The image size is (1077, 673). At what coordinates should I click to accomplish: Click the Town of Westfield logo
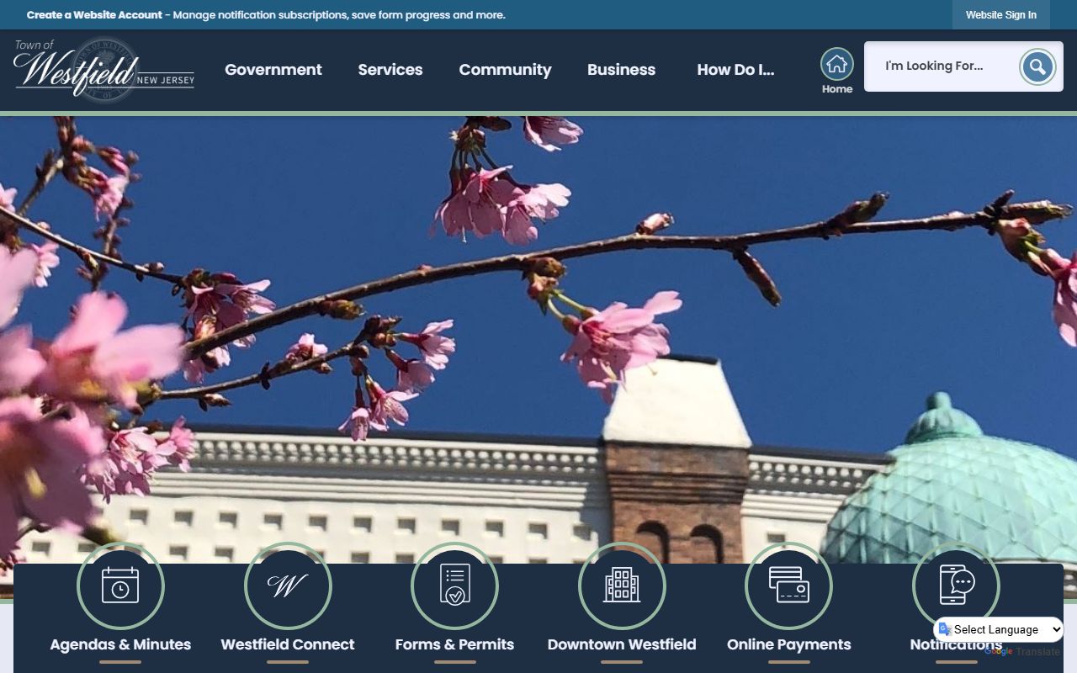(x=104, y=70)
